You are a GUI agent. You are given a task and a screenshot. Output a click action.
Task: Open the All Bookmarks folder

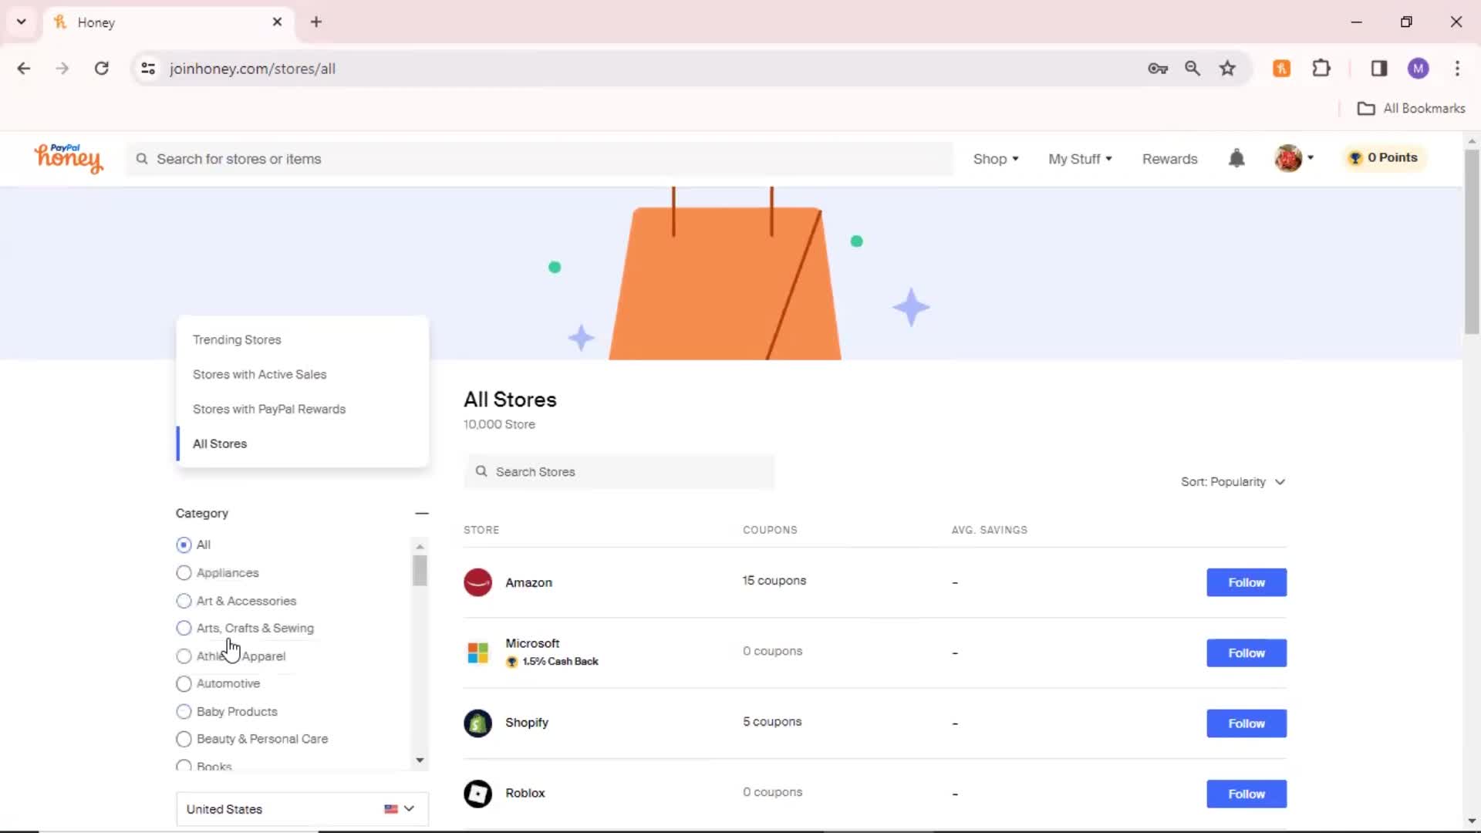pyautogui.click(x=1411, y=109)
